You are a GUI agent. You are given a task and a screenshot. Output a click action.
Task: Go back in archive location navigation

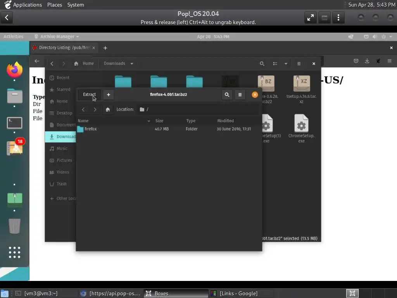click(x=83, y=109)
